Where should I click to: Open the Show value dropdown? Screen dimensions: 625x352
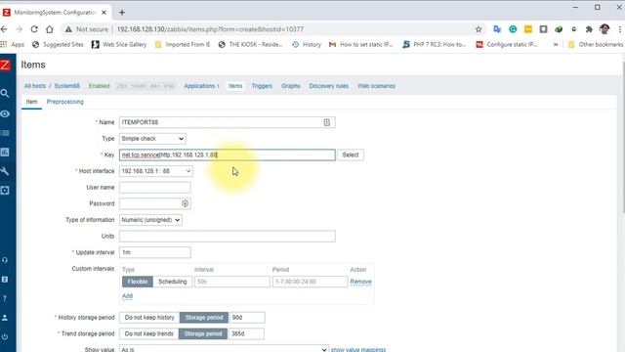coord(224,349)
